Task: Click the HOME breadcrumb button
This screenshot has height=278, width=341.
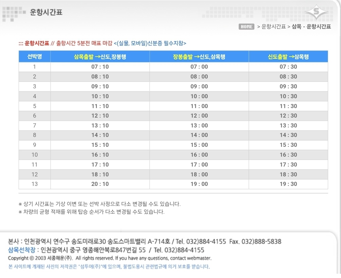Action: (246, 27)
